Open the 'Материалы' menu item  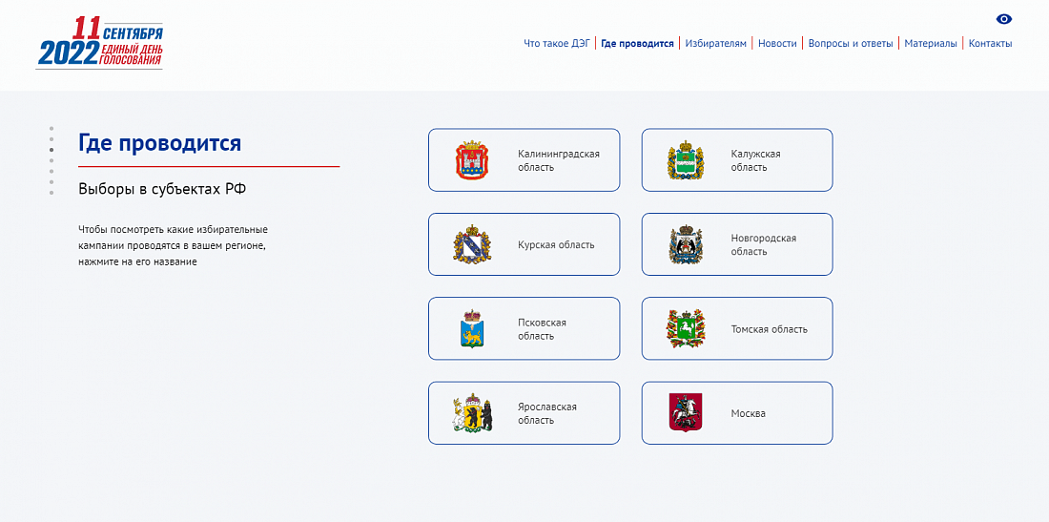(x=931, y=43)
